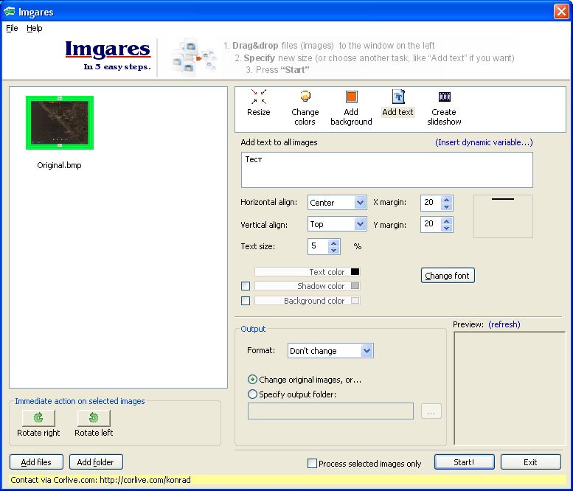Screen dimensions: 573x491
Task: Decrease the X margin value
Action: pos(447,206)
